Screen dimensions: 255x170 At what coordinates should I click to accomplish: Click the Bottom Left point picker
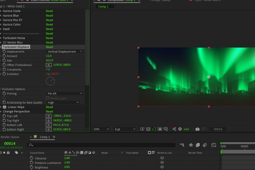(49, 125)
